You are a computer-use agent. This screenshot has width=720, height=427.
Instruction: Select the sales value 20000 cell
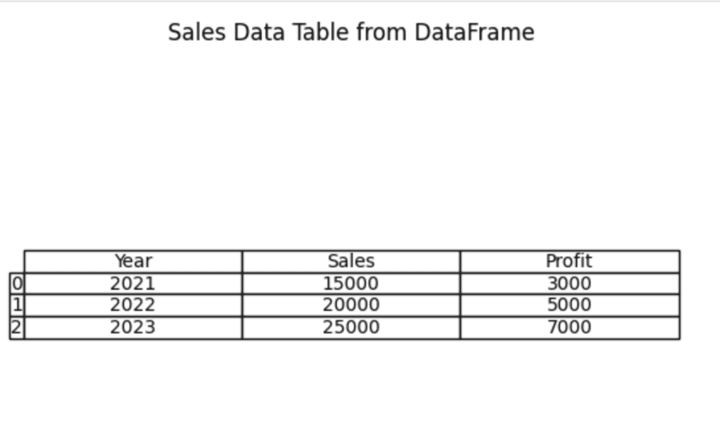click(x=350, y=305)
